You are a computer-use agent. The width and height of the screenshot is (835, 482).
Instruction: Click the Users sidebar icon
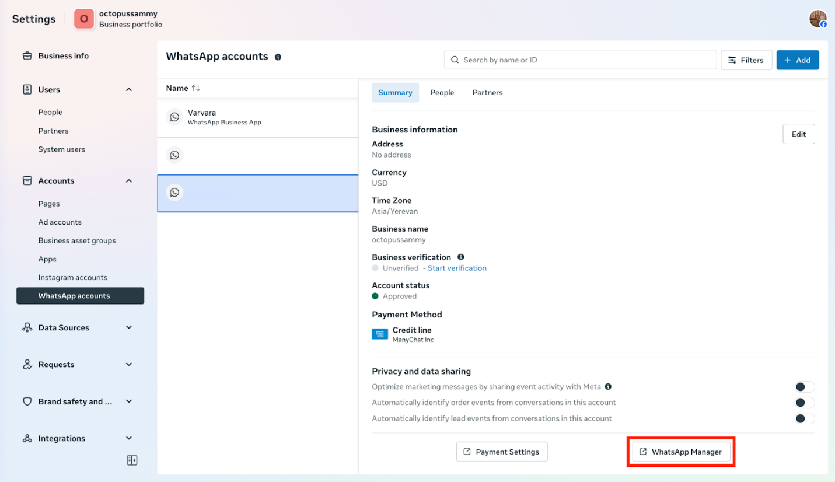(27, 89)
